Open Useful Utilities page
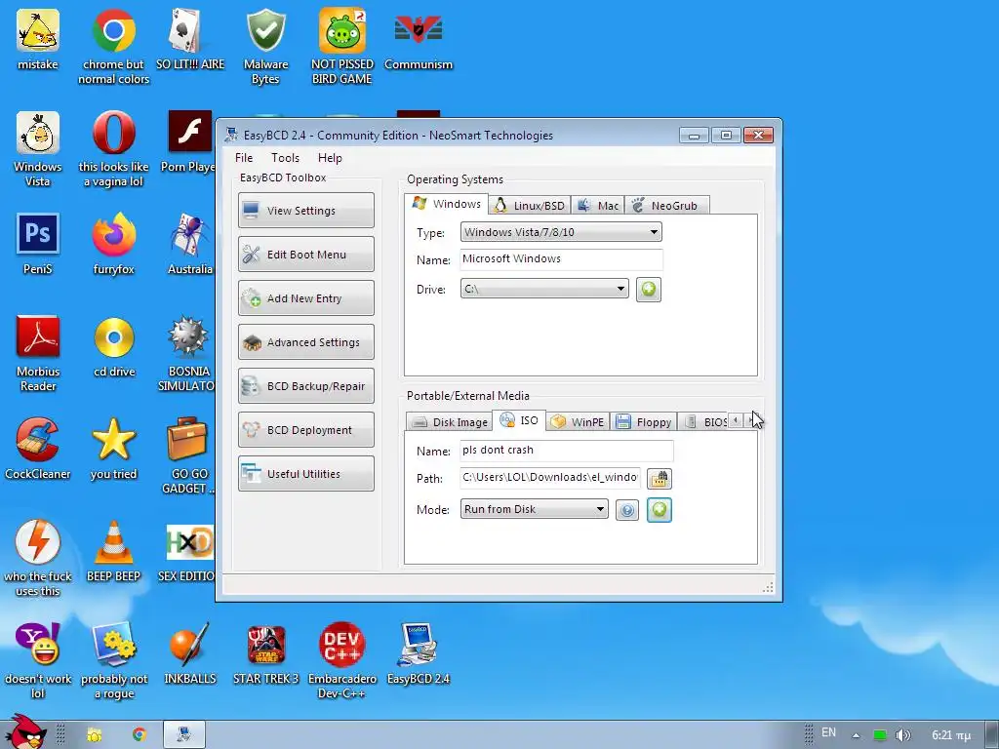 pos(305,474)
